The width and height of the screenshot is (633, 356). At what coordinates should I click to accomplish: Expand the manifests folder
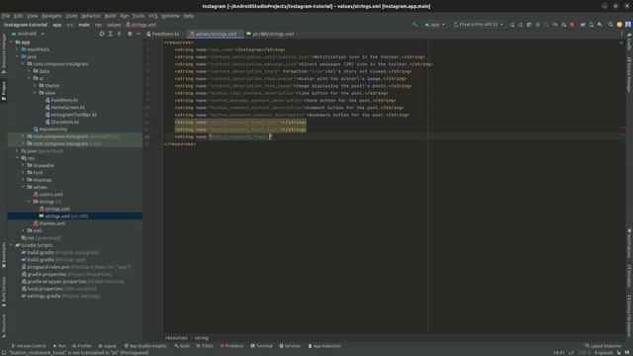18,49
